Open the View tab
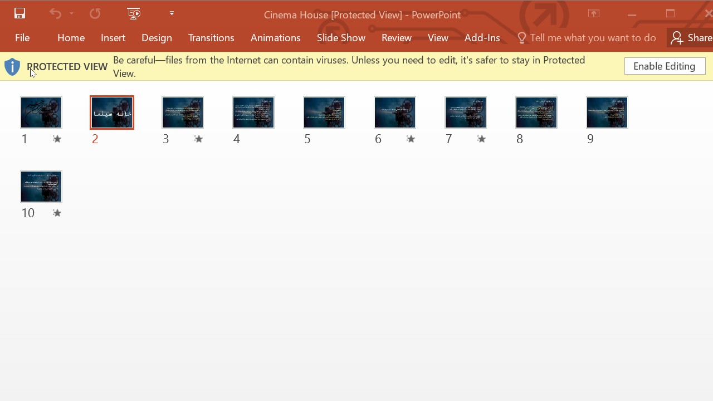The height and width of the screenshot is (401, 713). 438,38
